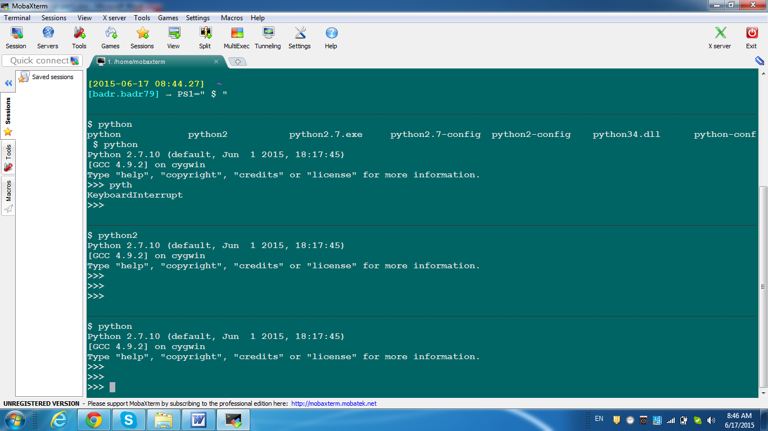
Task: Open the View menu in menu bar
Action: pos(84,18)
